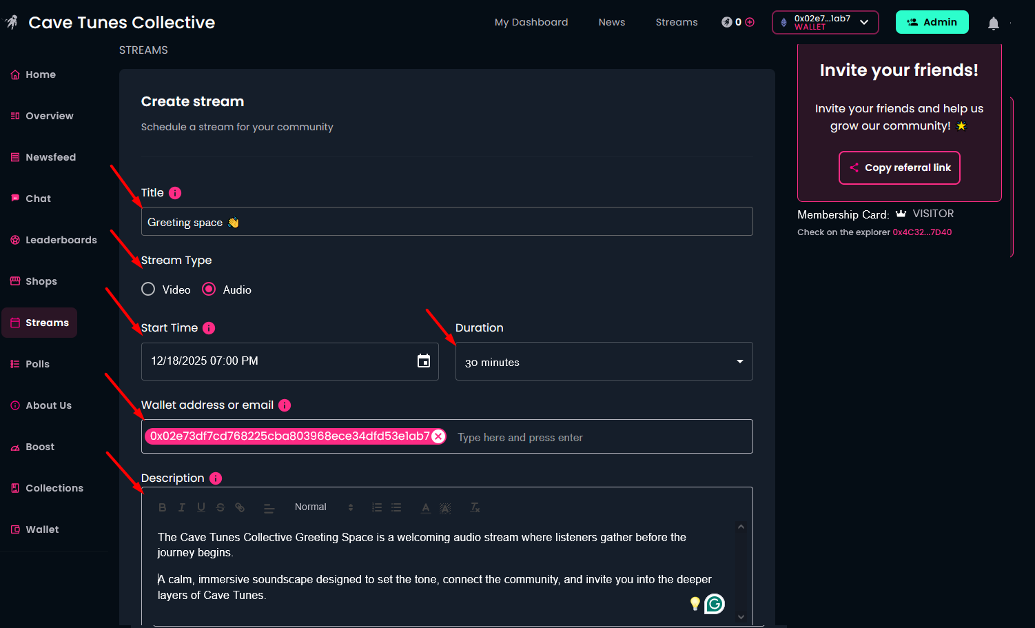Open the Duration dropdown

tap(604, 362)
